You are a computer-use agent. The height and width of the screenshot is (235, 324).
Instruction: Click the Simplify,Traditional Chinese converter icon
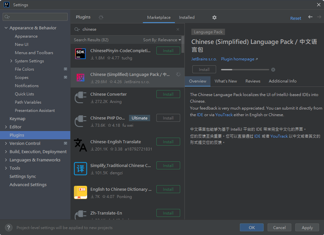click(x=81, y=169)
